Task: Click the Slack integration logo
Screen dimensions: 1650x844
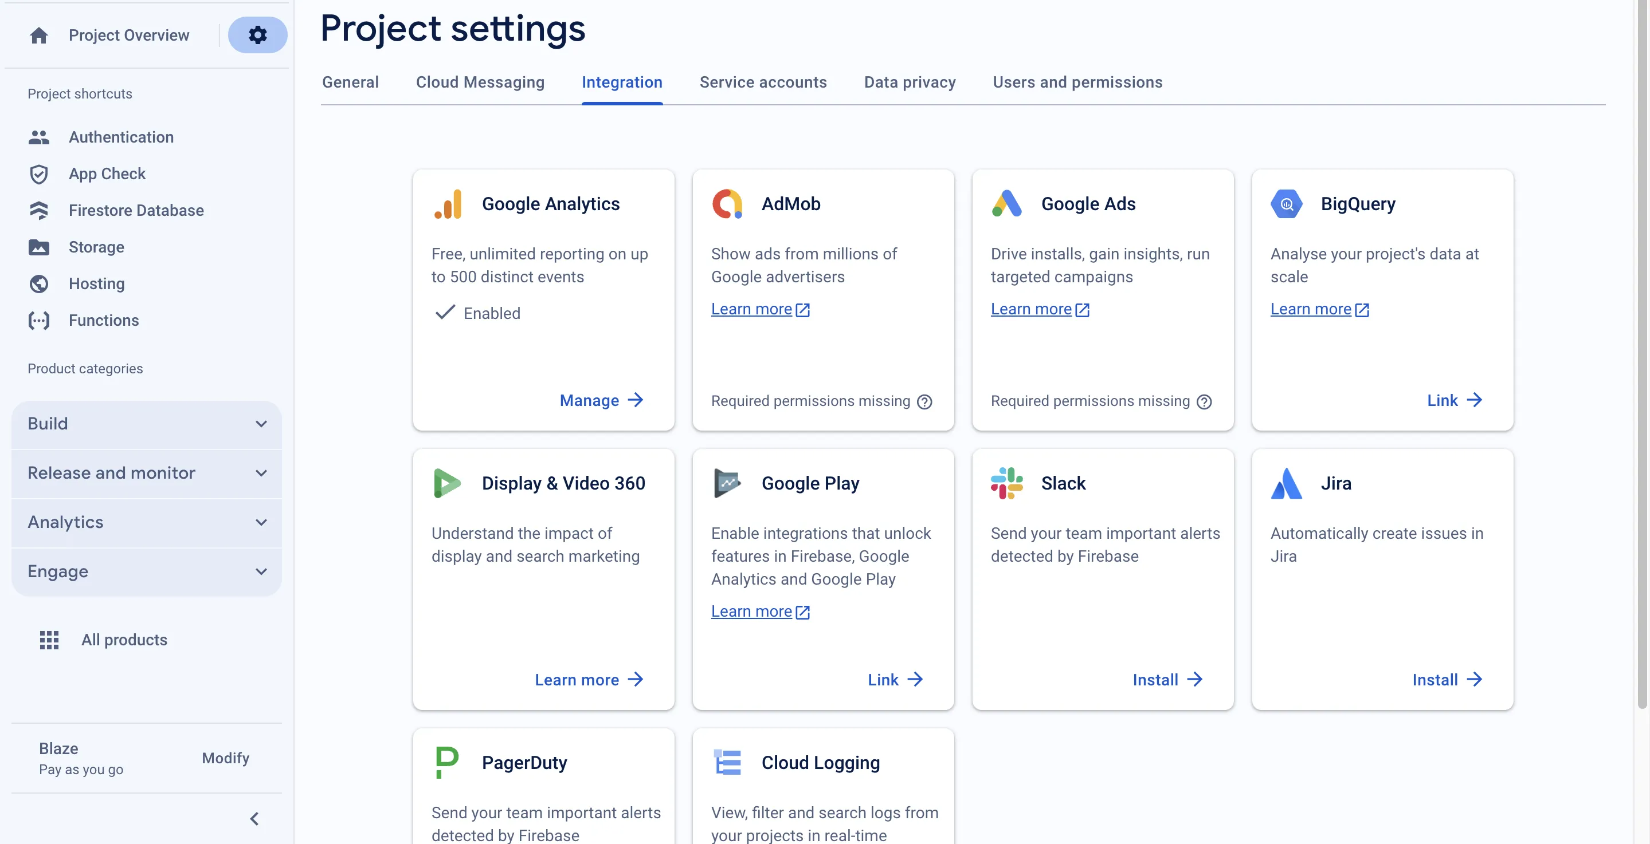Action: [x=1006, y=483]
